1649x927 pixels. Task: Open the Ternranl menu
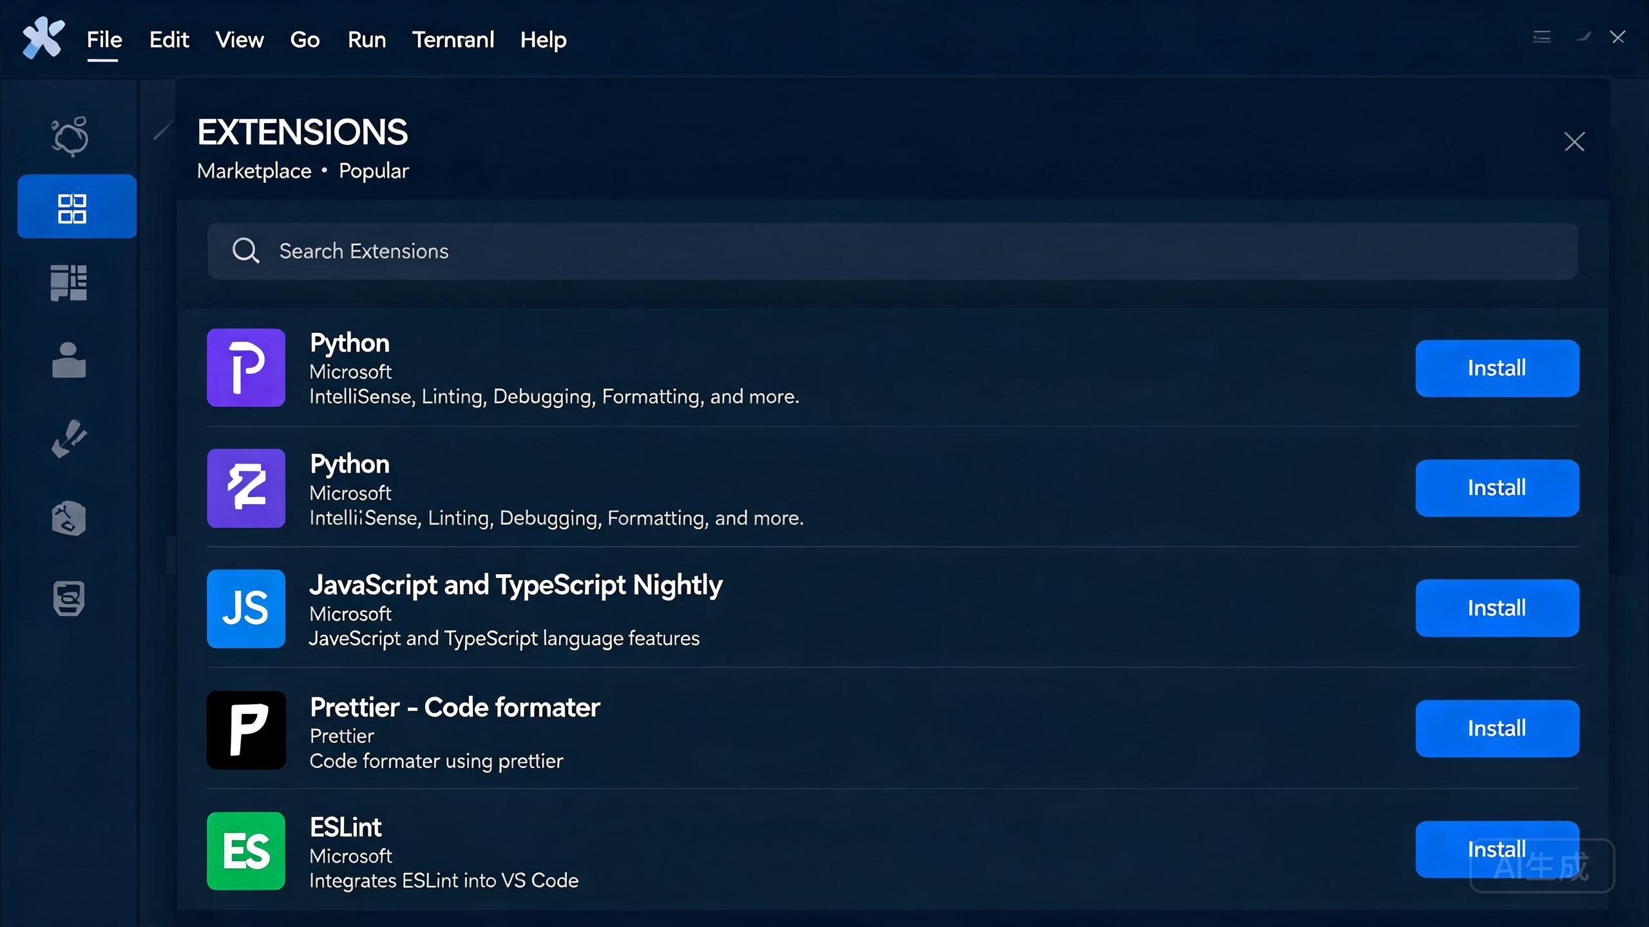[x=453, y=40]
